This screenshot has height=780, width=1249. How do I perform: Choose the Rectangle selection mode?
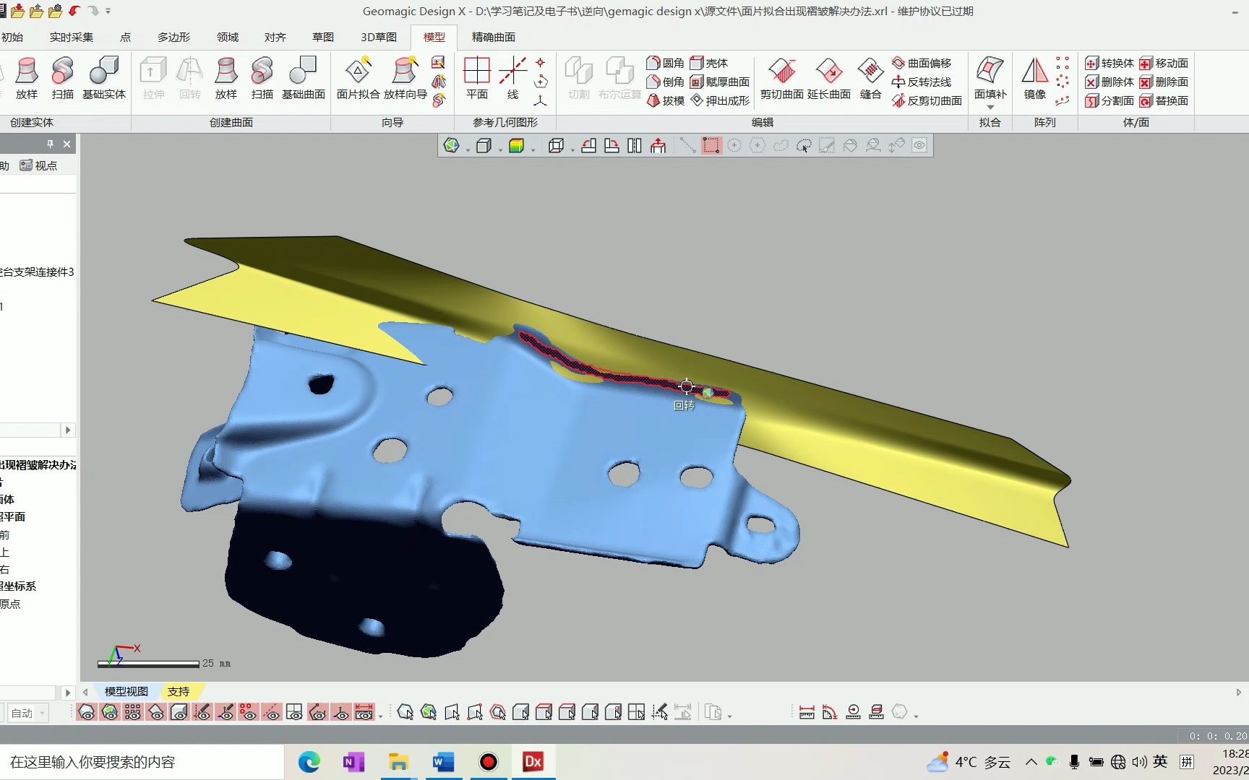point(711,146)
